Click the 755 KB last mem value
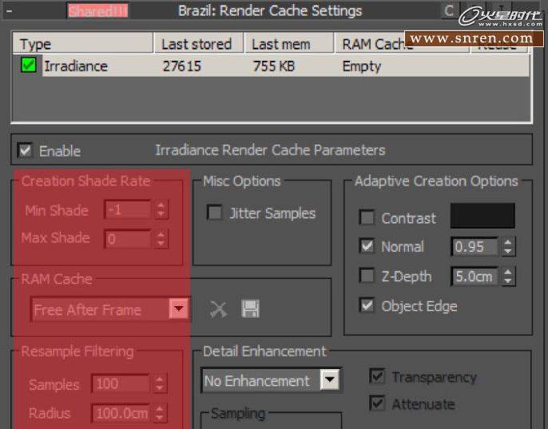Image resolution: width=548 pixels, height=429 pixels. pos(274,66)
